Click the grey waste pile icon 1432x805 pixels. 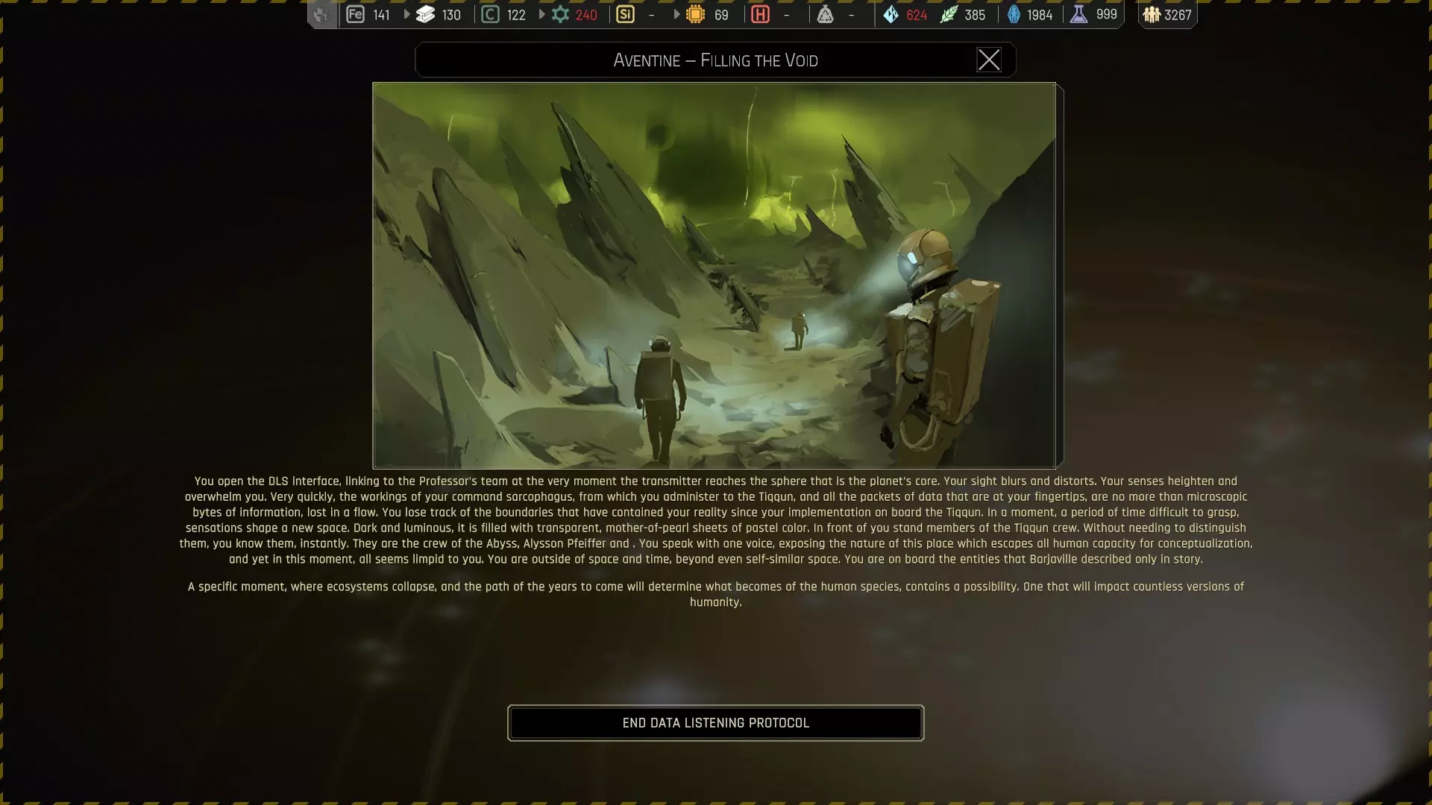pos(825,14)
